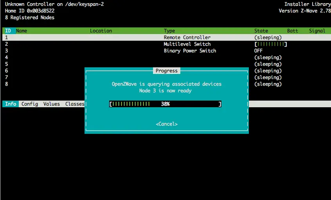Switch to the Info tab
Image resolution: width=331 pixels, height=200 pixels.
[11, 104]
